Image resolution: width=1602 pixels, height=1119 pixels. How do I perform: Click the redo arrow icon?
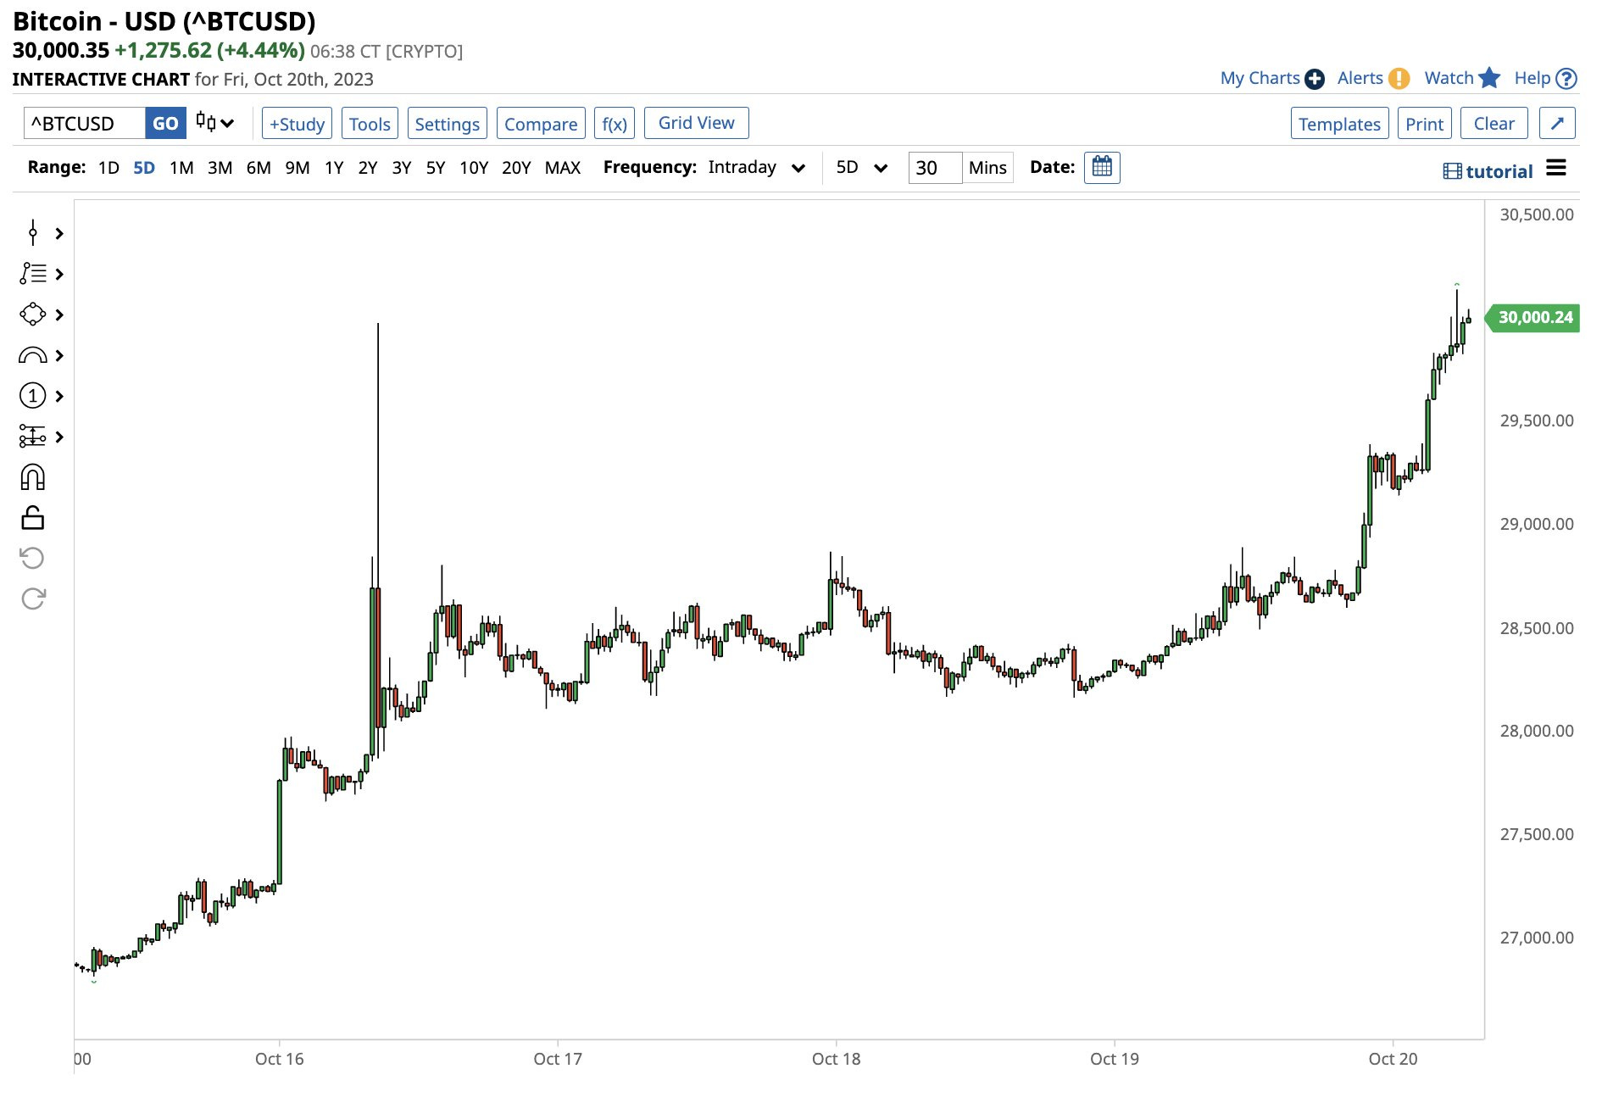coord(33,598)
